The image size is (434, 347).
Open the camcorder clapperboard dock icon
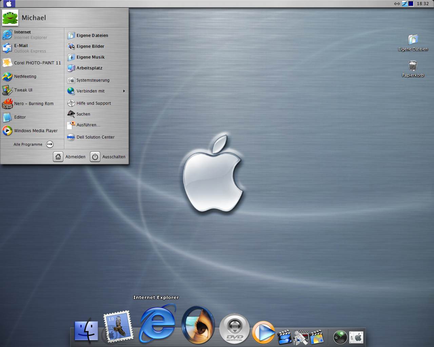(x=301, y=337)
